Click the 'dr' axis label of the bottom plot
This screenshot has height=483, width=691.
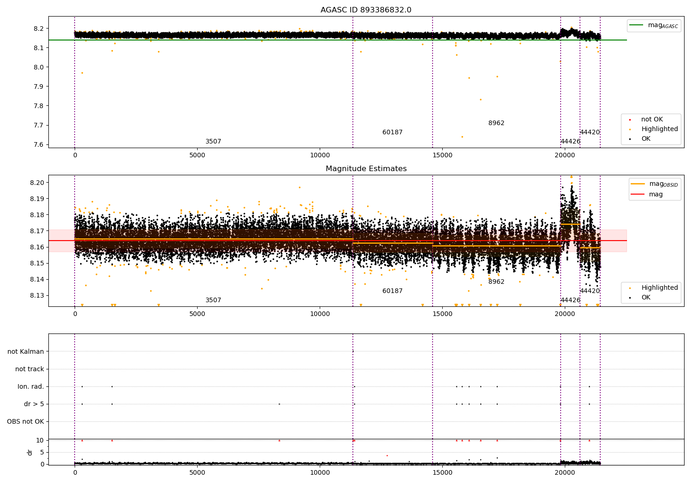(x=30, y=452)
